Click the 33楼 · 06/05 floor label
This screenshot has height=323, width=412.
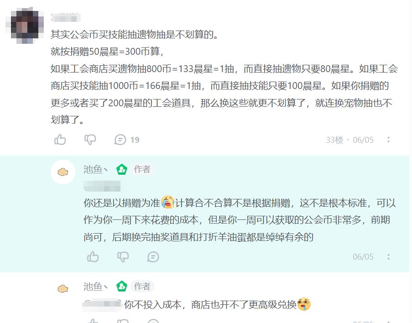click(350, 140)
